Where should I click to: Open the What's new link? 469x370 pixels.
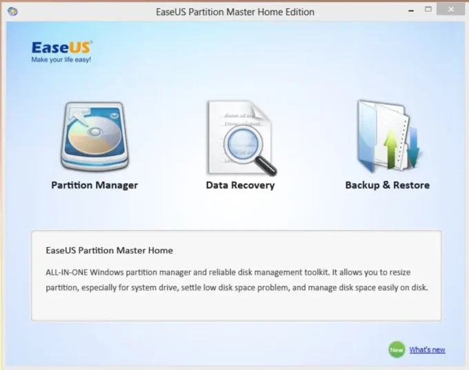click(427, 350)
